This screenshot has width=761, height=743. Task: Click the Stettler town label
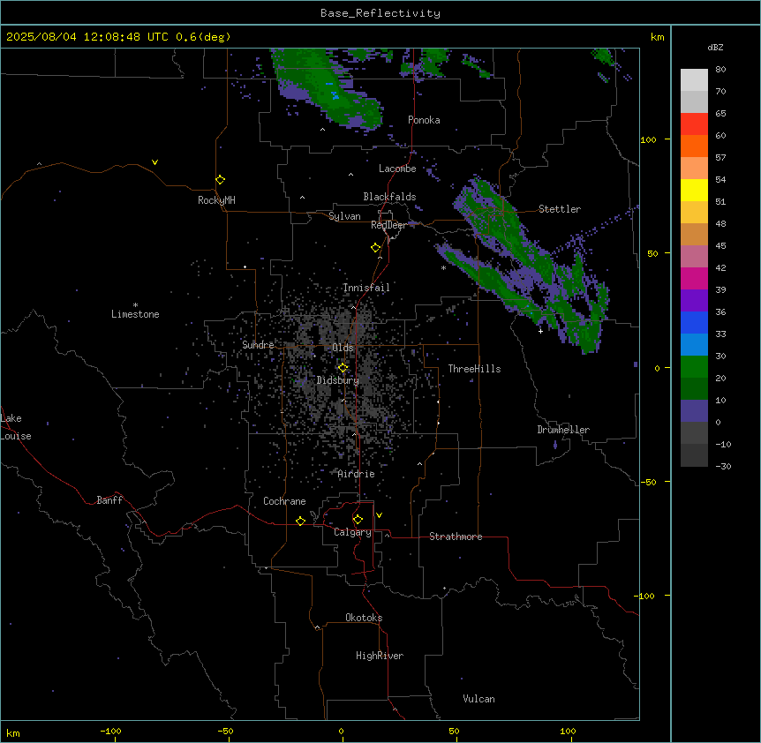[x=560, y=209]
